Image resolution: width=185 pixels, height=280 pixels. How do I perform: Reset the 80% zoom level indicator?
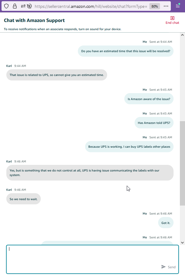pos(155,6)
